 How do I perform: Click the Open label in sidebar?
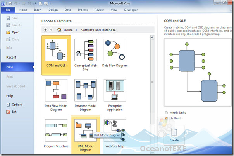tap(15, 32)
